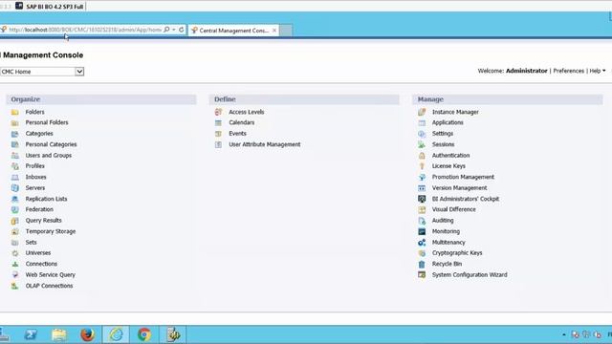
Task: Click the Query Results icon
Action: [15, 221]
